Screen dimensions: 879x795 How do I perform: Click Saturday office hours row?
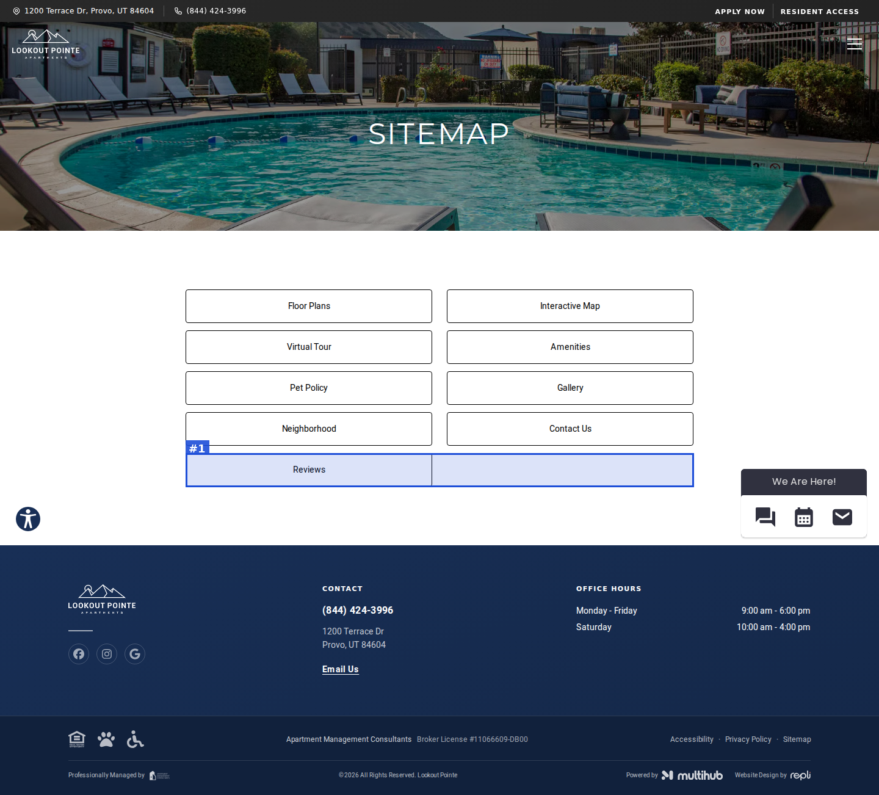click(x=693, y=627)
